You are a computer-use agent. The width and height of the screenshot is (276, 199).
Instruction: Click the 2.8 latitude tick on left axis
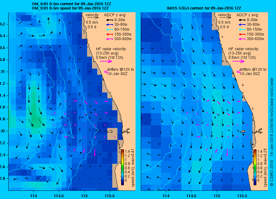2,178
